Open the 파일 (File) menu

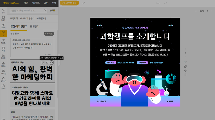[26, 3]
